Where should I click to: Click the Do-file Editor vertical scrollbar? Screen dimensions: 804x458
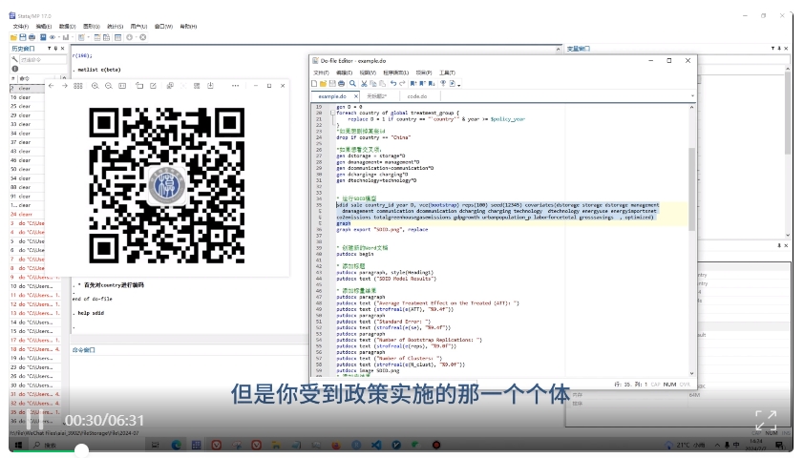(691, 190)
